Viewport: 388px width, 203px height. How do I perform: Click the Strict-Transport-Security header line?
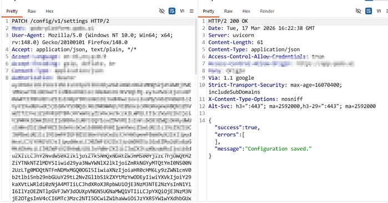tap(275, 85)
